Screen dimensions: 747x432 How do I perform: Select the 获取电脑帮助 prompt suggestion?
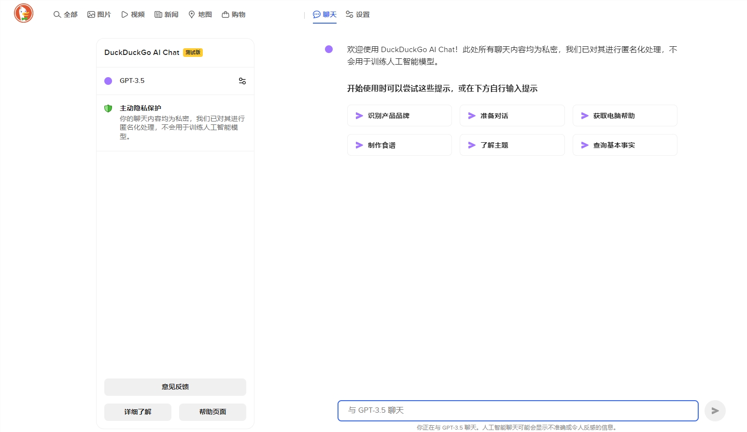(x=625, y=116)
